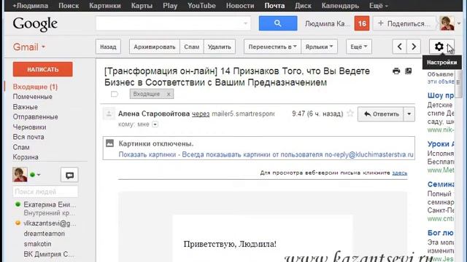Open the Отправленные folder
This screenshot has width=467, height=262.
(x=35, y=117)
